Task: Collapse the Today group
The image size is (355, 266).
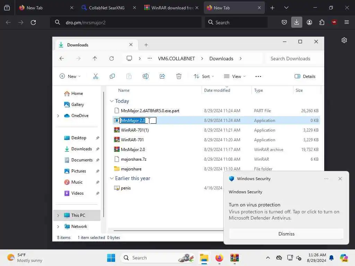Action: (112, 101)
